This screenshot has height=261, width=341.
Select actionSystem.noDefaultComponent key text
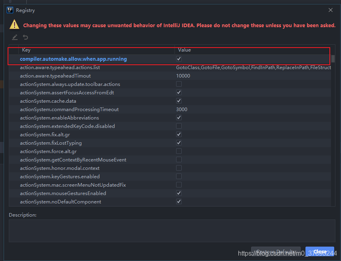pyautogui.click(x=60, y=202)
